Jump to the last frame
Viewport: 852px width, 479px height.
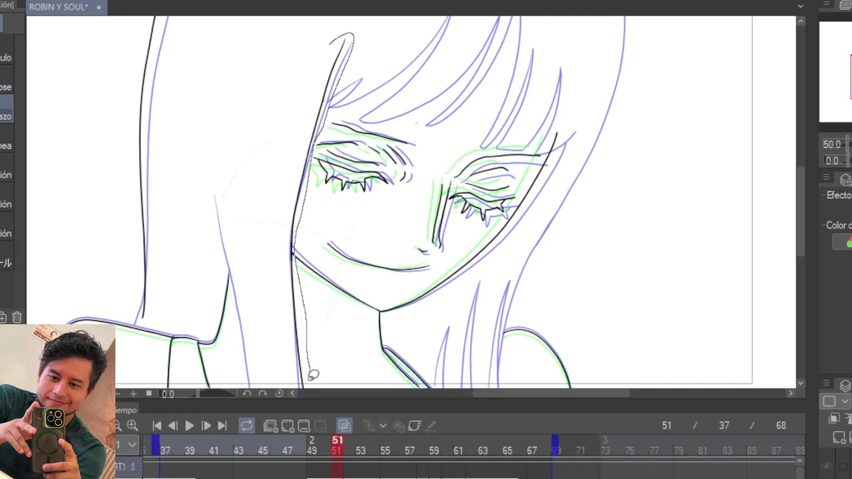coord(222,426)
